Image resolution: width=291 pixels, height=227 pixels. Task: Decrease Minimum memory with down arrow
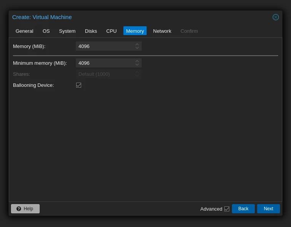[x=137, y=65]
